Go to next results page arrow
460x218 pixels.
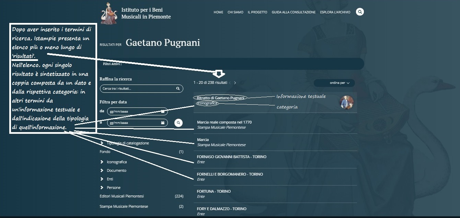235,83
